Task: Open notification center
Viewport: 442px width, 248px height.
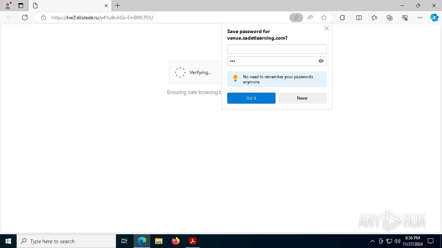Action: pos(431,241)
